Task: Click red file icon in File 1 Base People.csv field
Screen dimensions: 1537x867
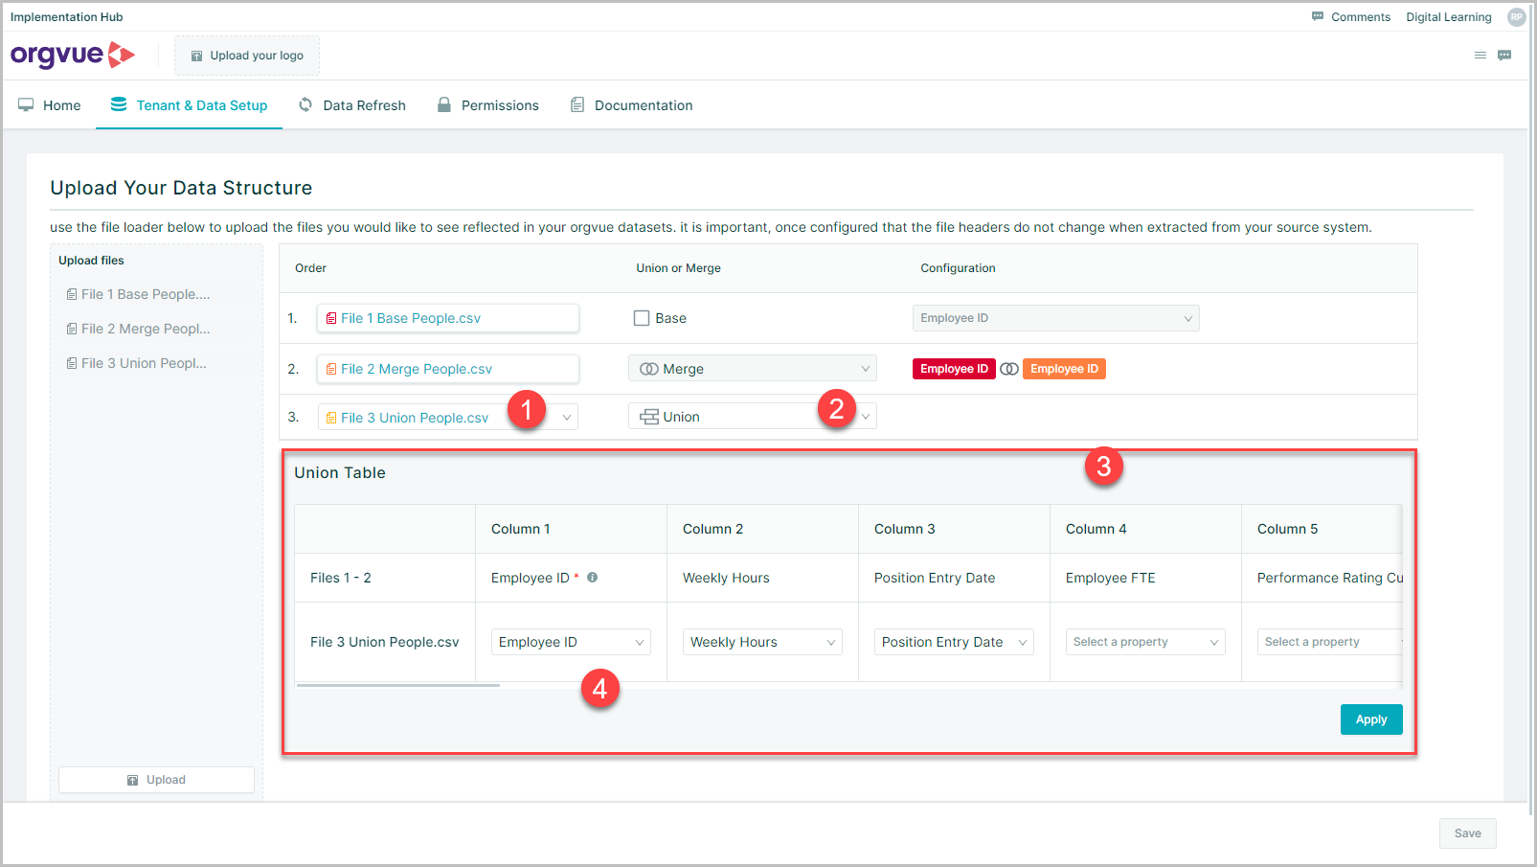Action: (331, 318)
